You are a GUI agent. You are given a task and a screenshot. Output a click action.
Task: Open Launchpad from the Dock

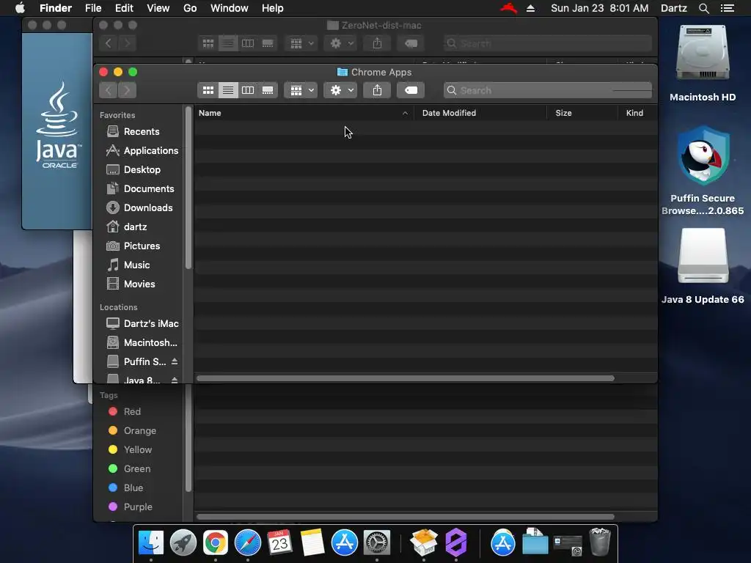(x=183, y=543)
